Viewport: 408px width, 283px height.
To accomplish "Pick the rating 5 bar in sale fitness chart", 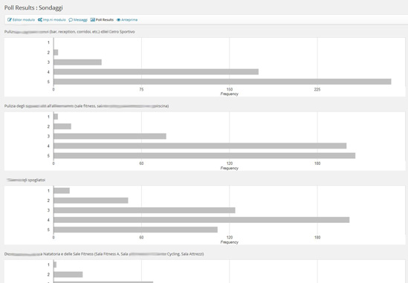I will tap(204, 156).
